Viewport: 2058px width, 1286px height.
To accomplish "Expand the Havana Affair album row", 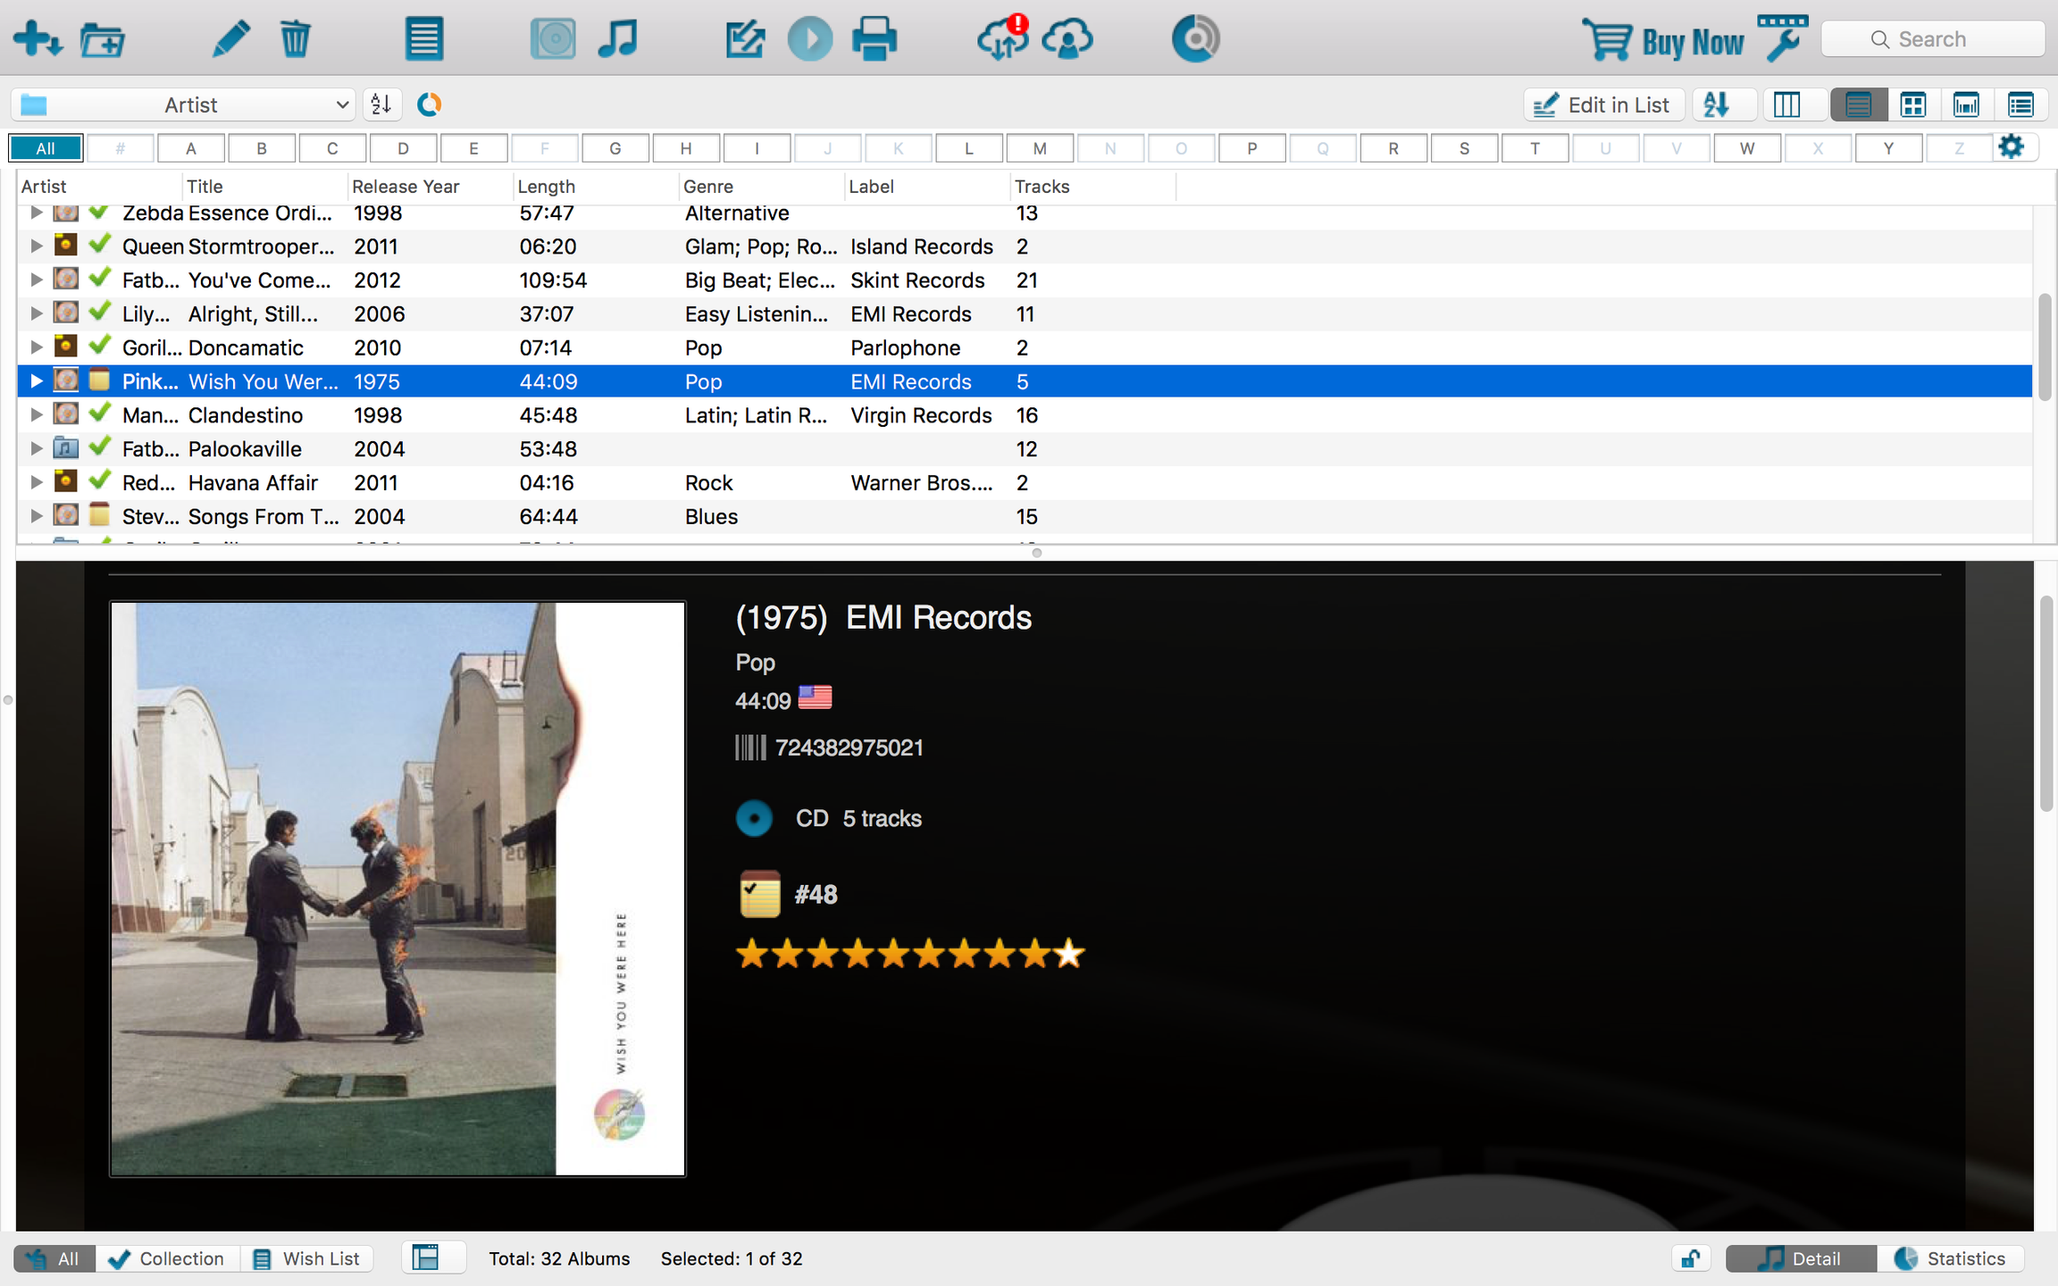I will pos(36,482).
